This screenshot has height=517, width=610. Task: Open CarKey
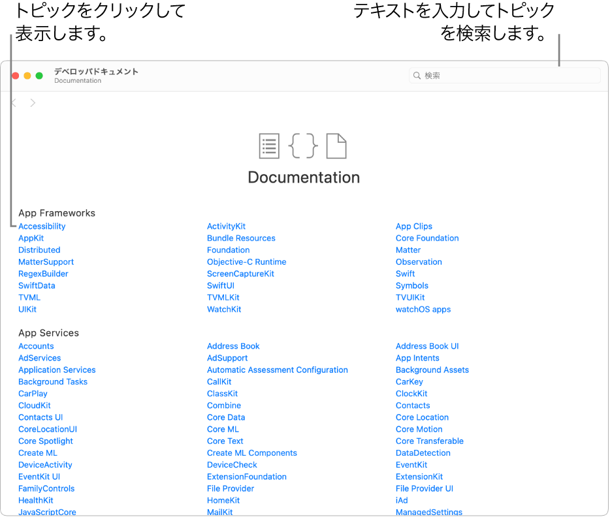point(409,382)
